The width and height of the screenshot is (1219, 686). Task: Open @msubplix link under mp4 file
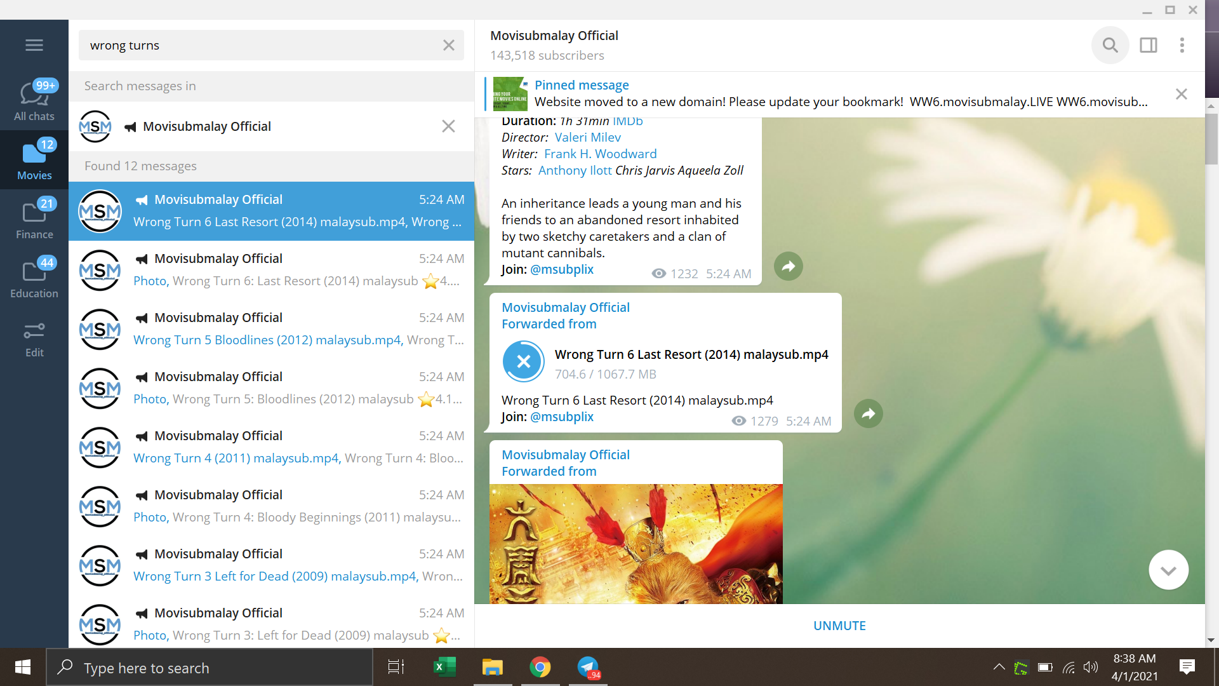(562, 417)
